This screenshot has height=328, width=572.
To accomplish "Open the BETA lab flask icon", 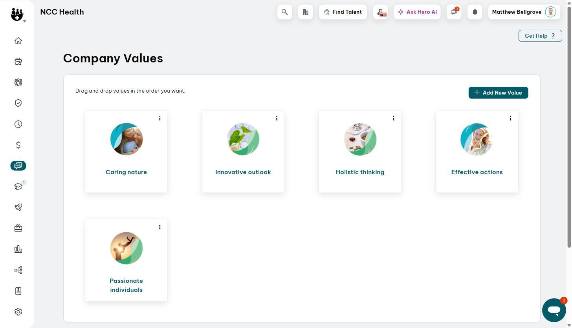I will pyautogui.click(x=381, y=12).
